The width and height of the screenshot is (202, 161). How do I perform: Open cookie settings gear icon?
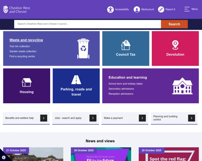4,157
